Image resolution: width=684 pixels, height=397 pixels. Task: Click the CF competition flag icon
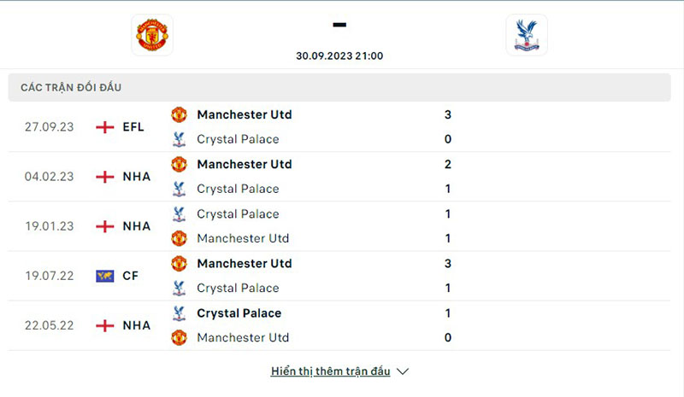click(105, 276)
